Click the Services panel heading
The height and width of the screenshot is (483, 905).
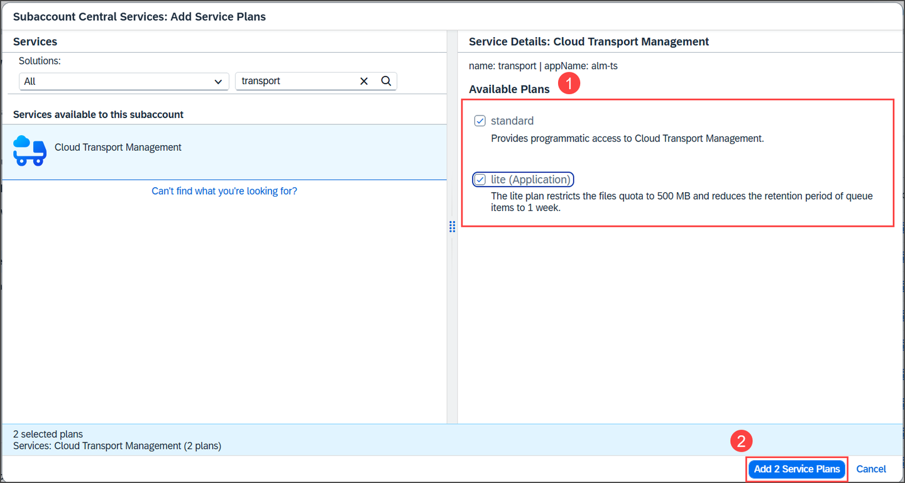35,41
